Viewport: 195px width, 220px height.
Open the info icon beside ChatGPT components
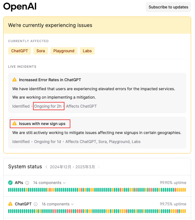pyautogui.click(x=36, y=204)
